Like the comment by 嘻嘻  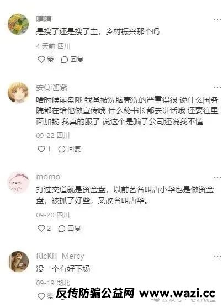(45, 59)
